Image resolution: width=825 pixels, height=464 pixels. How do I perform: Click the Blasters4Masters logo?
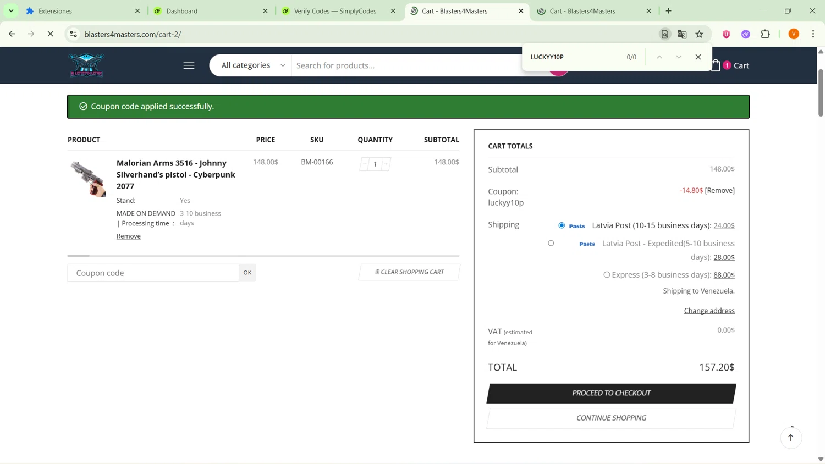[86, 65]
